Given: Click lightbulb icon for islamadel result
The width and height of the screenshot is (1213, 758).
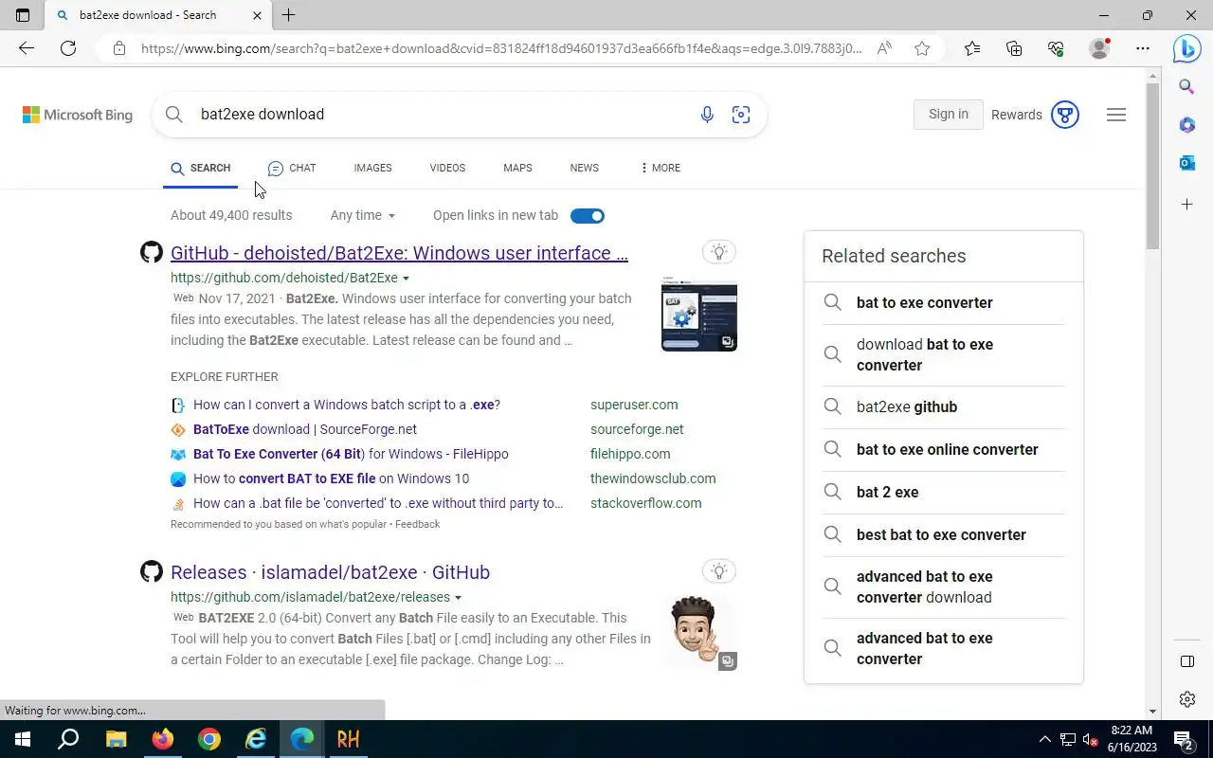Looking at the screenshot, I should pos(719,571).
